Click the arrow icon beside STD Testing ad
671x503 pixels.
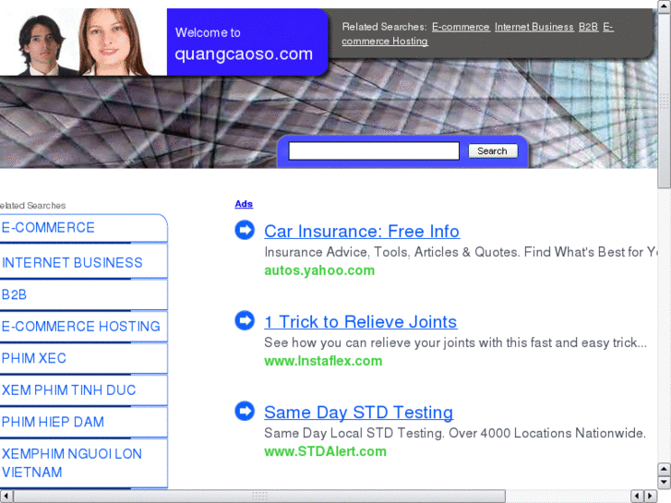coord(245,411)
